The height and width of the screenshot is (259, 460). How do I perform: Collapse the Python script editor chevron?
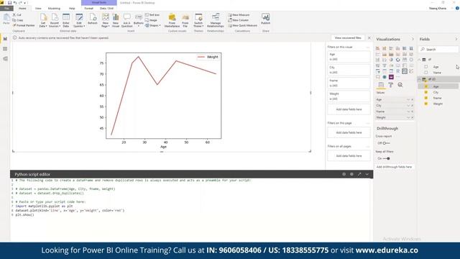click(x=367, y=174)
